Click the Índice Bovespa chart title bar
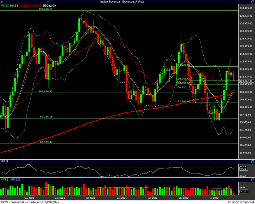 pyautogui.click(x=127, y=2)
